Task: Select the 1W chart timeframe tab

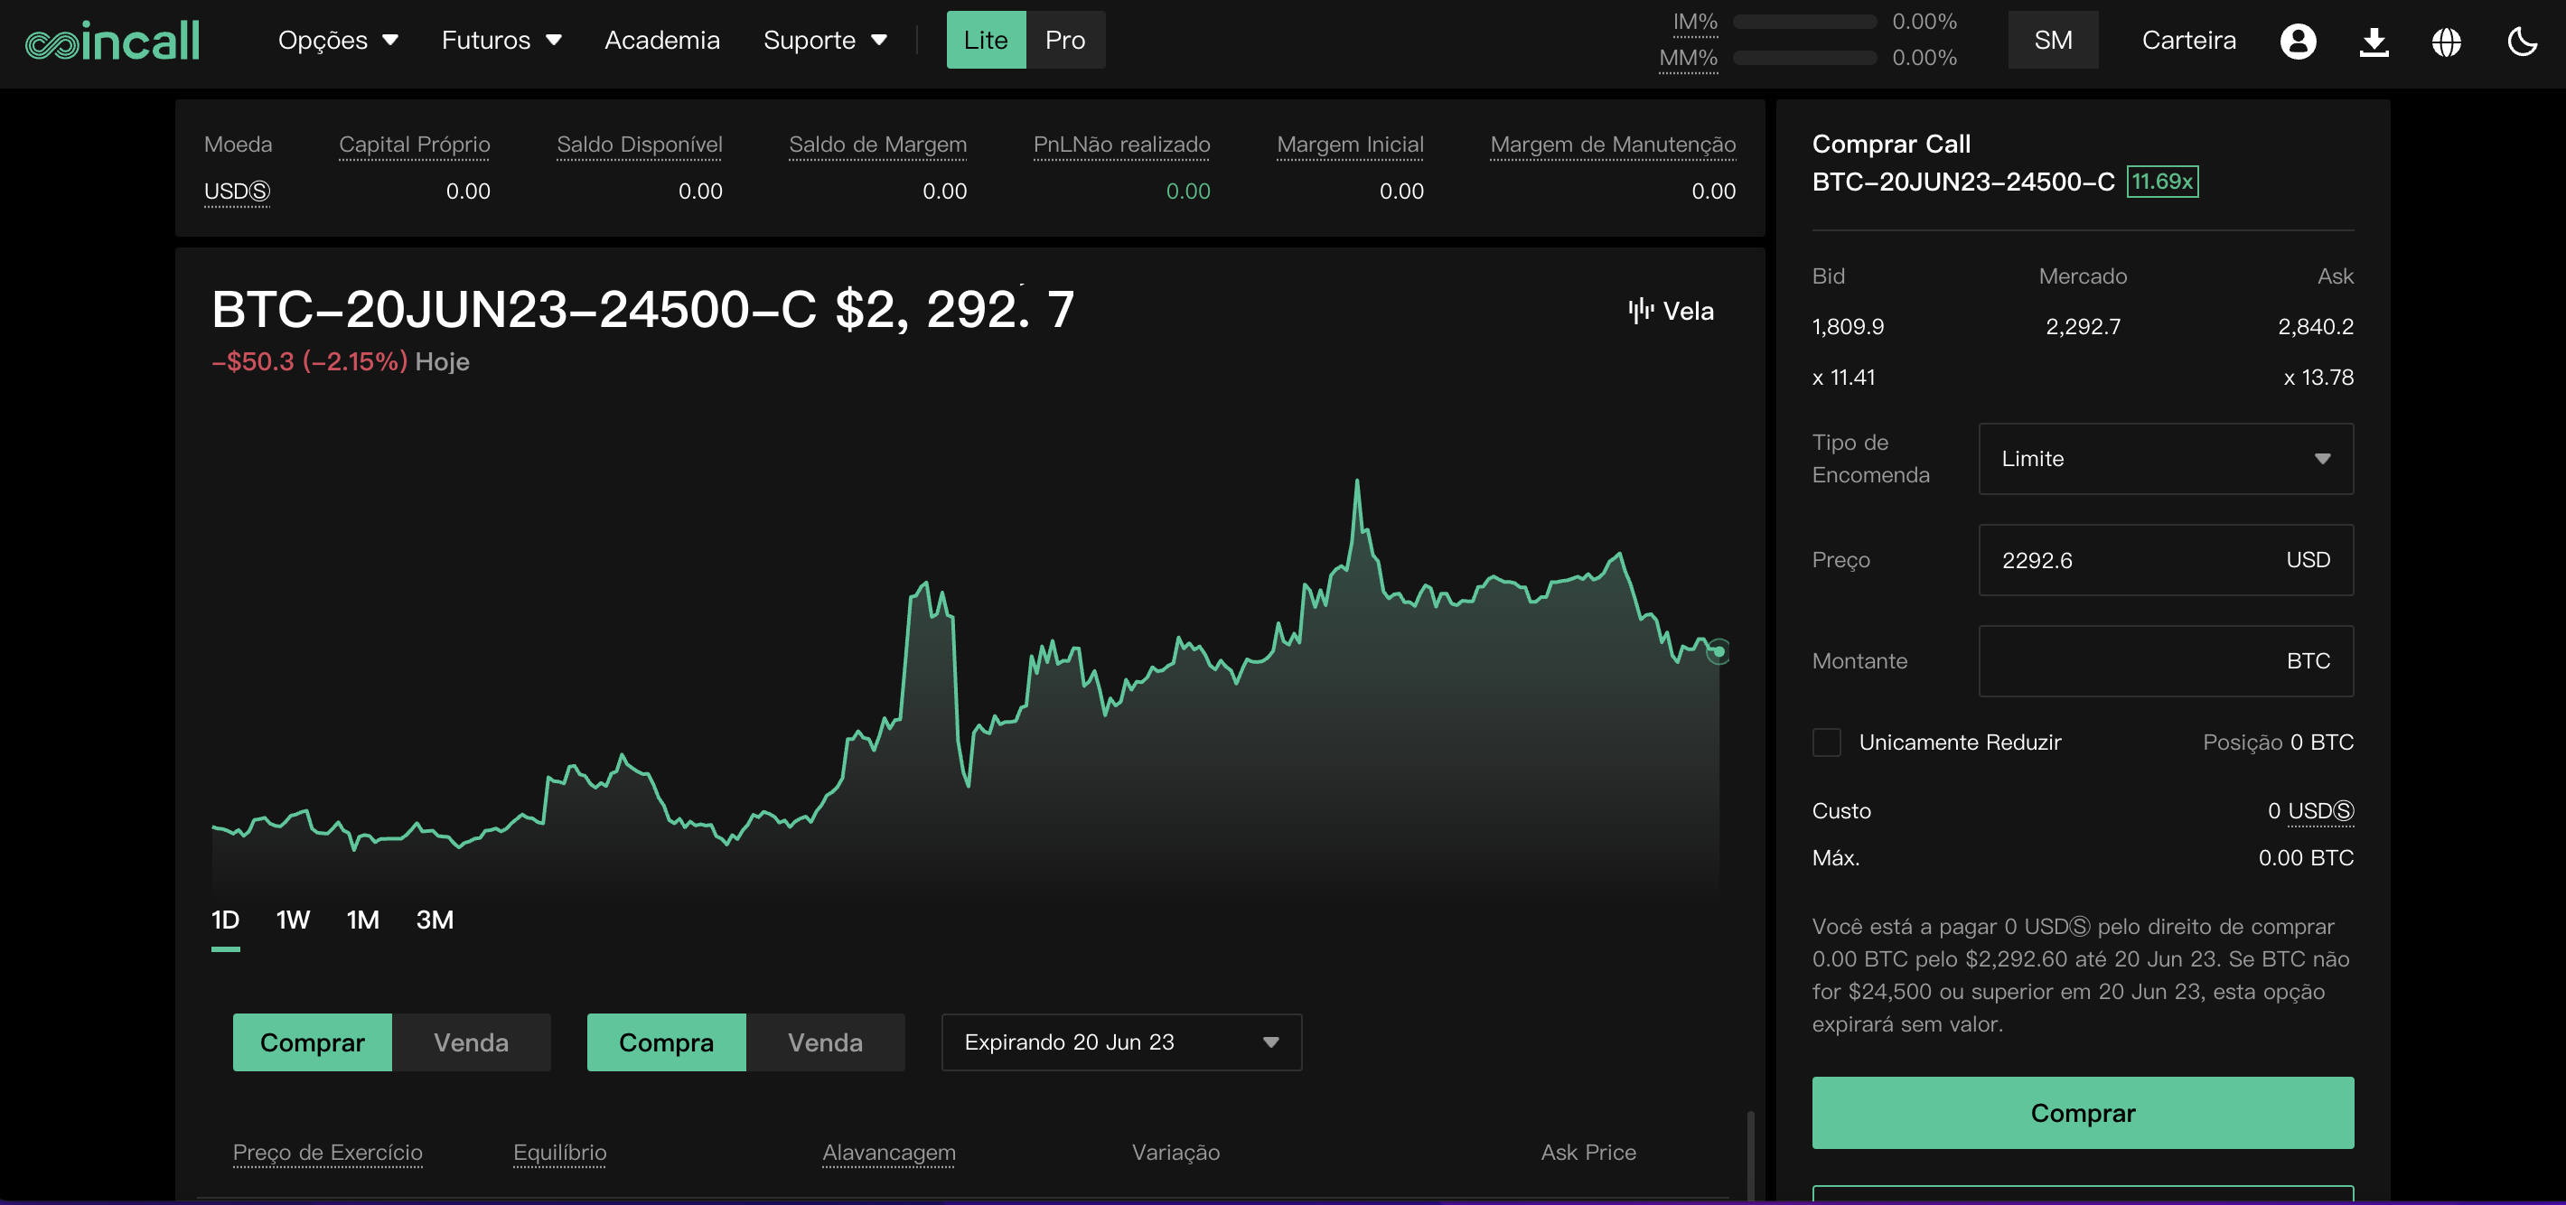Action: pos(293,920)
